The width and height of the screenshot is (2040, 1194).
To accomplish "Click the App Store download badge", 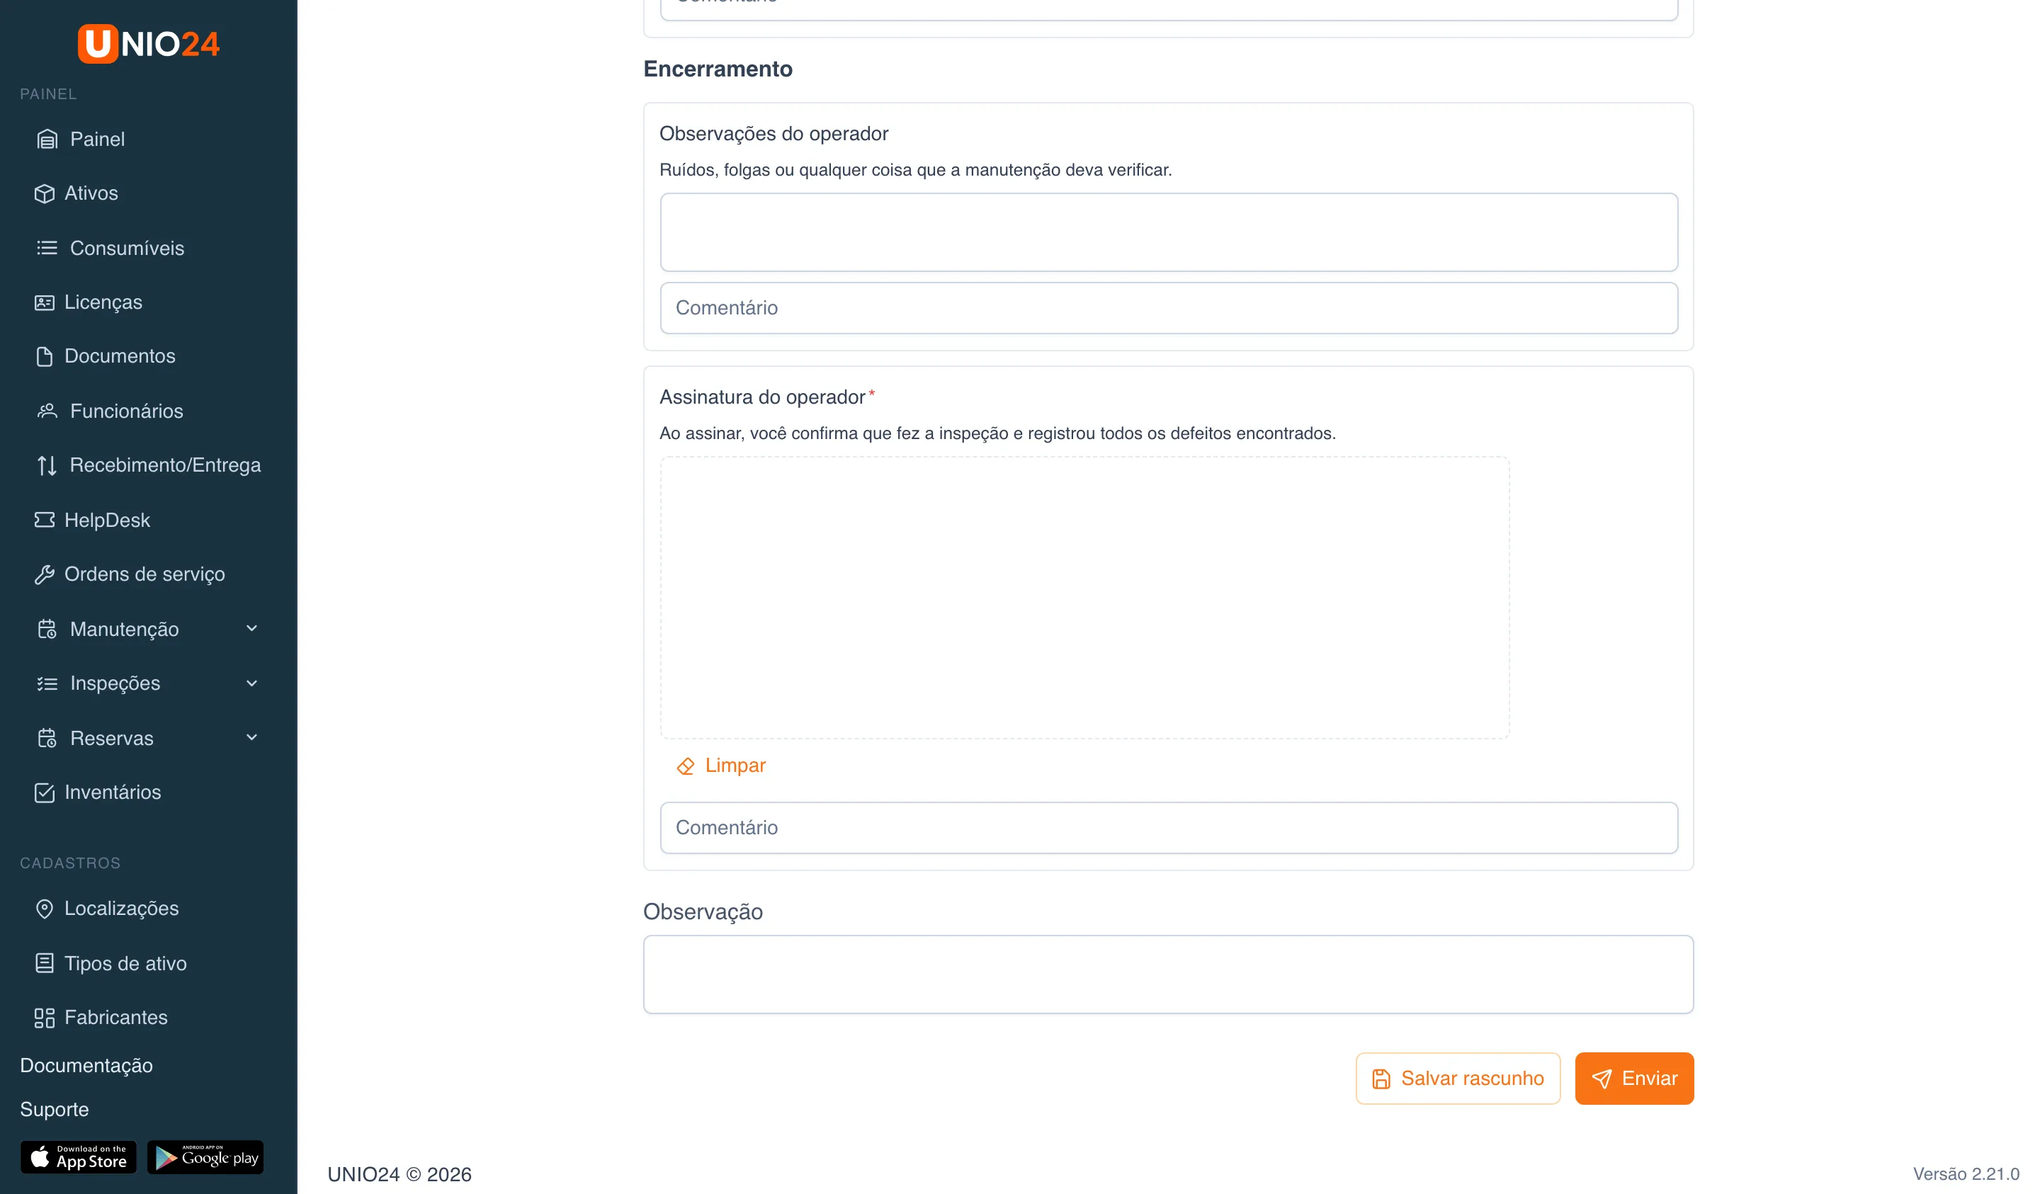I will pos(79,1158).
